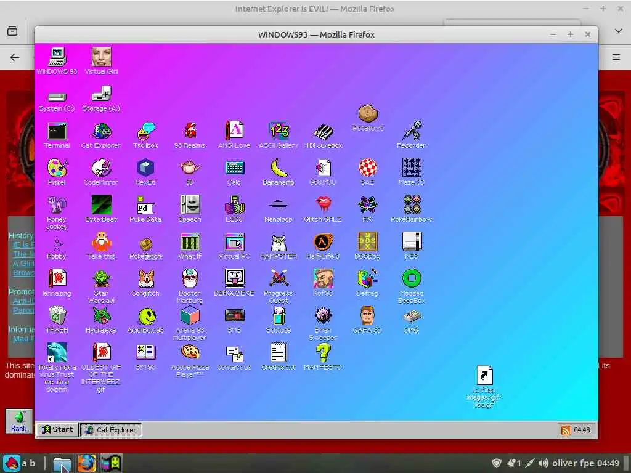Open HexEd cube icon
The height and width of the screenshot is (473, 631).
(145, 168)
